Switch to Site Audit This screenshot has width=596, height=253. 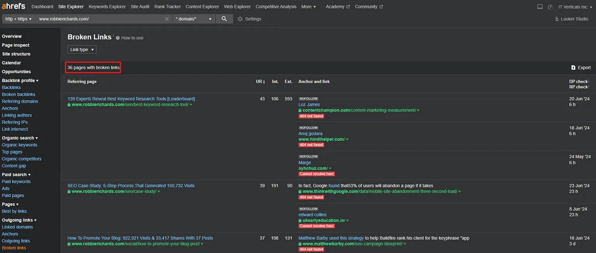coord(140,7)
